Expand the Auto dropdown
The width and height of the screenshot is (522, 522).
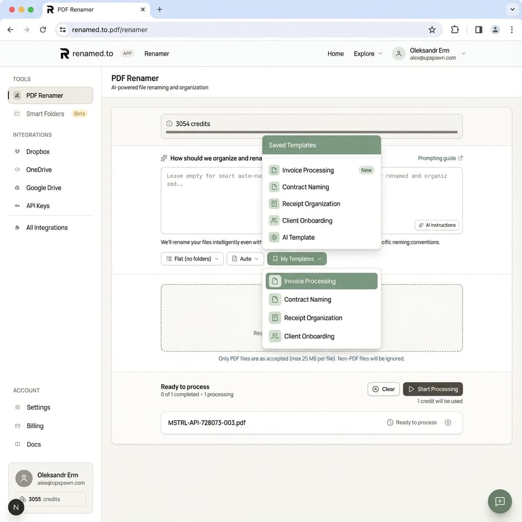point(245,258)
